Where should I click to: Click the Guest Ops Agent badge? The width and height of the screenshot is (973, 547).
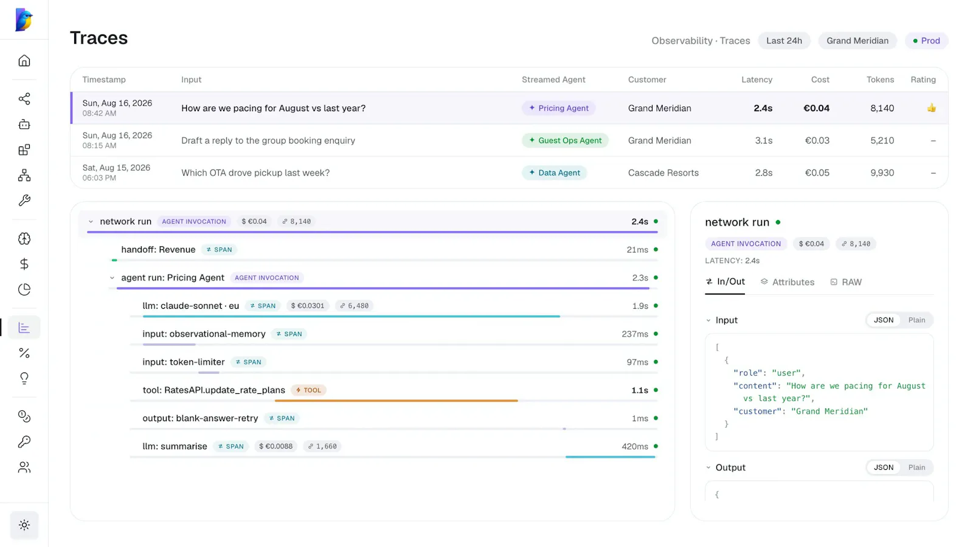(565, 140)
